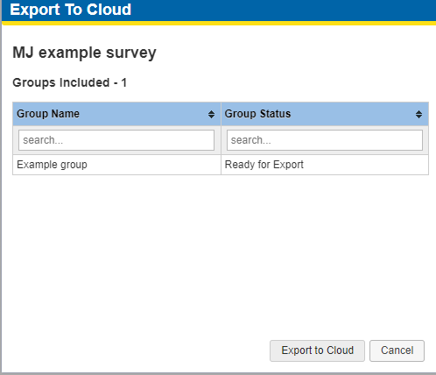Click the Group Name column header label

[48, 114]
